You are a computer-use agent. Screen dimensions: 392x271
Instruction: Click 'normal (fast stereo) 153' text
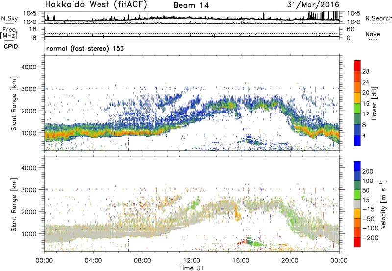pyautogui.click(x=85, y=48)
